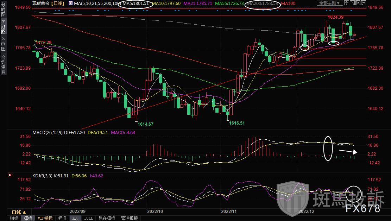Open the 闪电图 side tab
The width and height of the screenshot is (391, 221).
3,44
